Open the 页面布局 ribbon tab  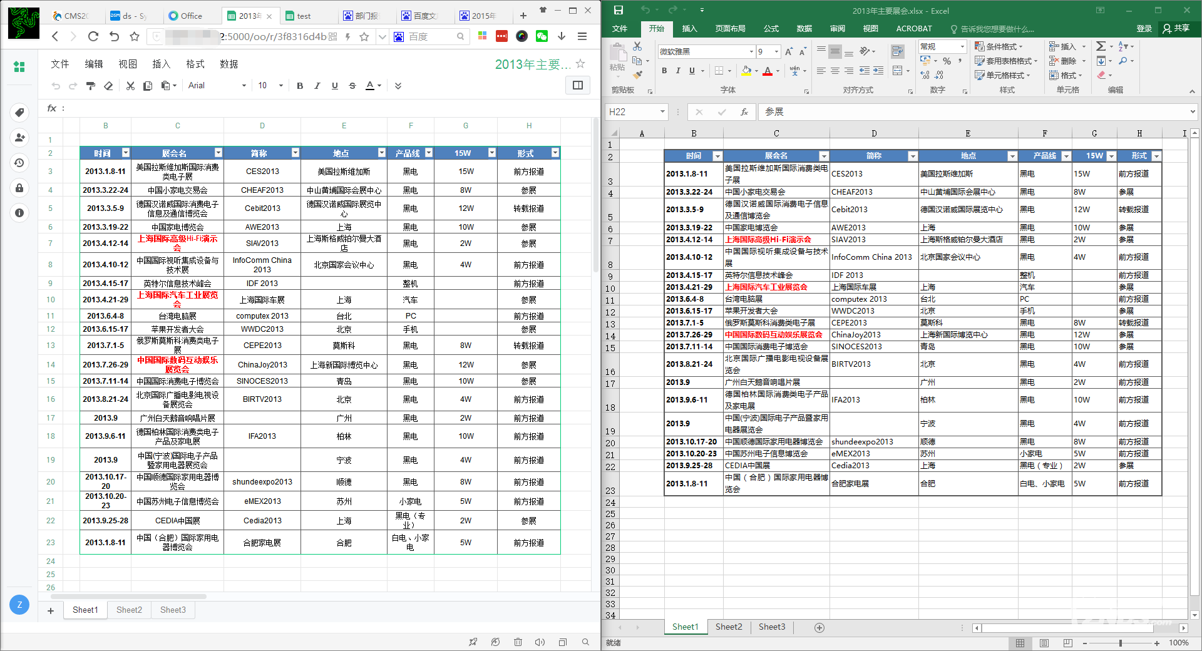click(x=730, y=29)
